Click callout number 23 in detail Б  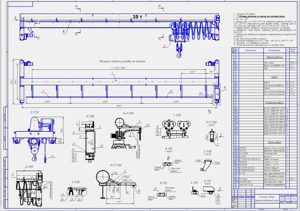[x=155, y=189]
